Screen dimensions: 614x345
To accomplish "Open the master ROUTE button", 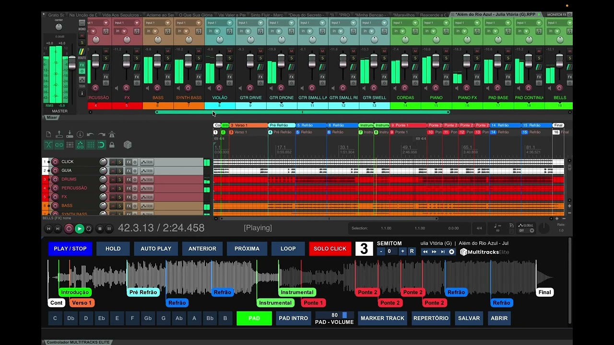I will [82, 53].
